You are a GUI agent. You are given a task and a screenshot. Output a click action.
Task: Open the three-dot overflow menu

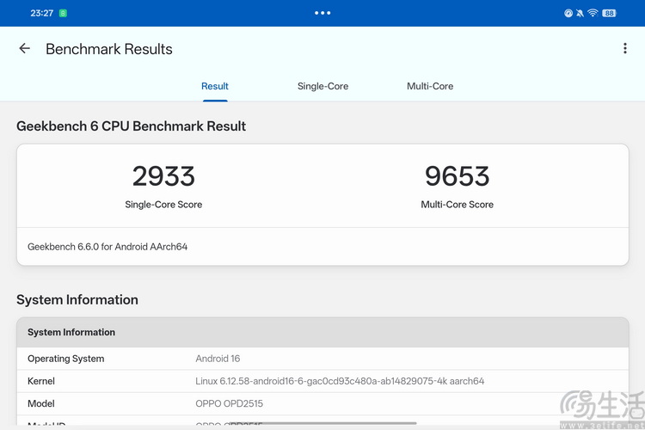point(624,49)
